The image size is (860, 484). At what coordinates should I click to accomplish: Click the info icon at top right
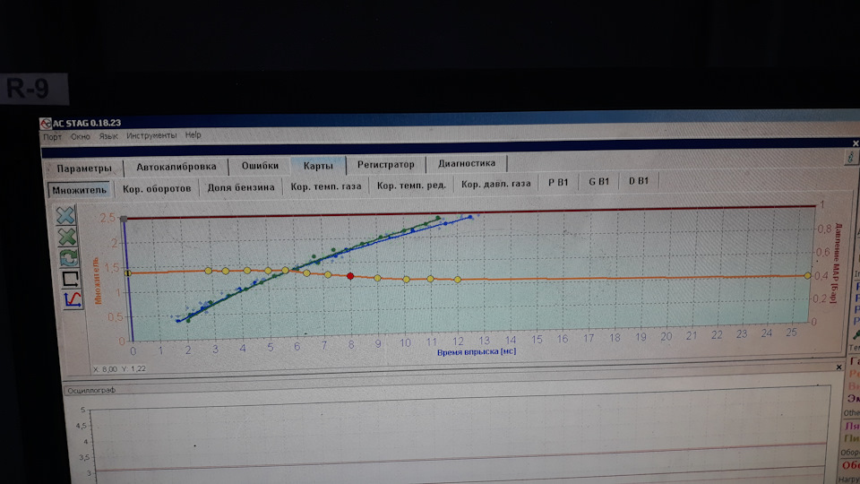[851, 157]
